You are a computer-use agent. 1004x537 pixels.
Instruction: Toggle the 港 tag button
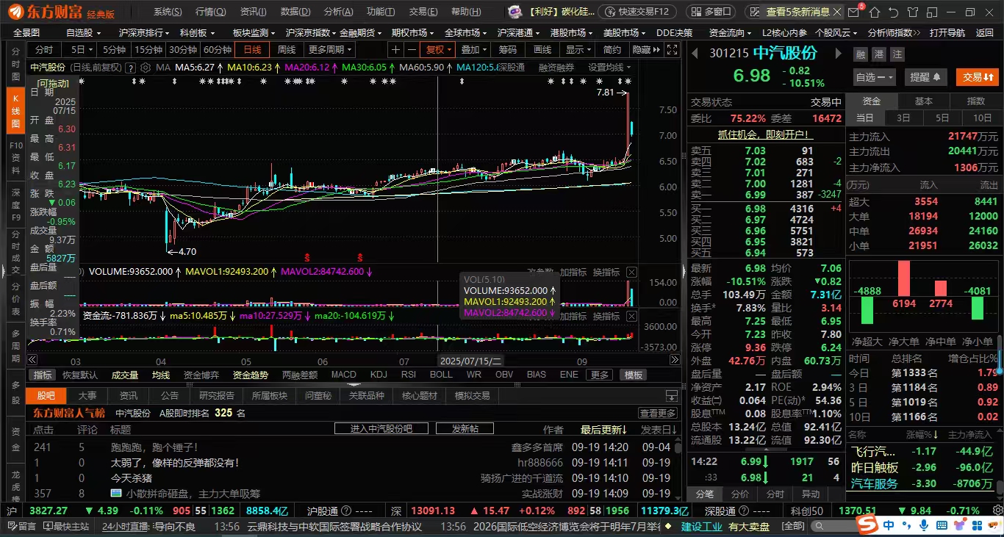[878, 54]
